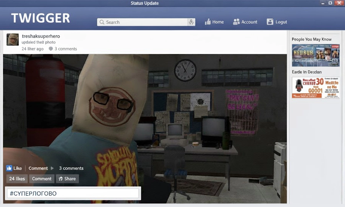This screenshot has width=345, height=207.
Task: Click the magnifying glass search icon
Action: coord(102,22)
